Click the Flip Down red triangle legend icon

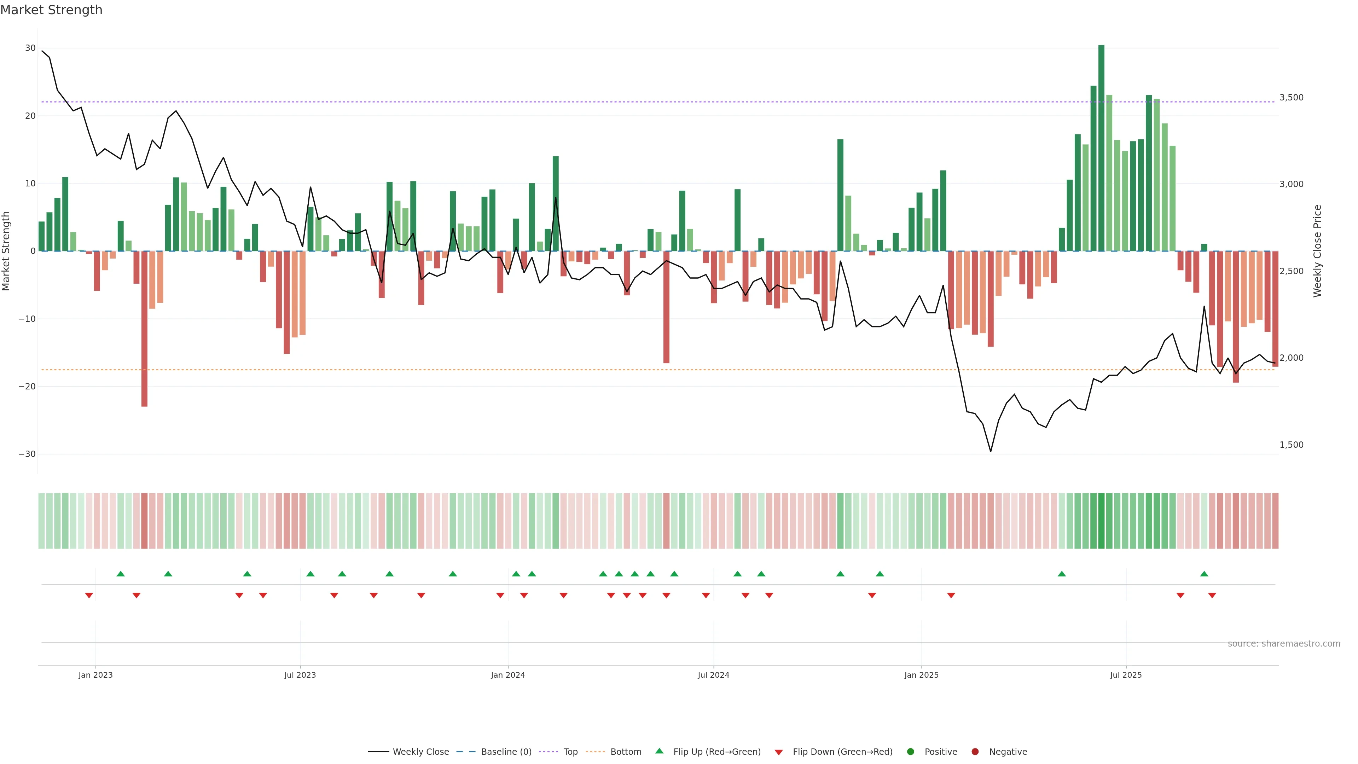coord(779,752)
